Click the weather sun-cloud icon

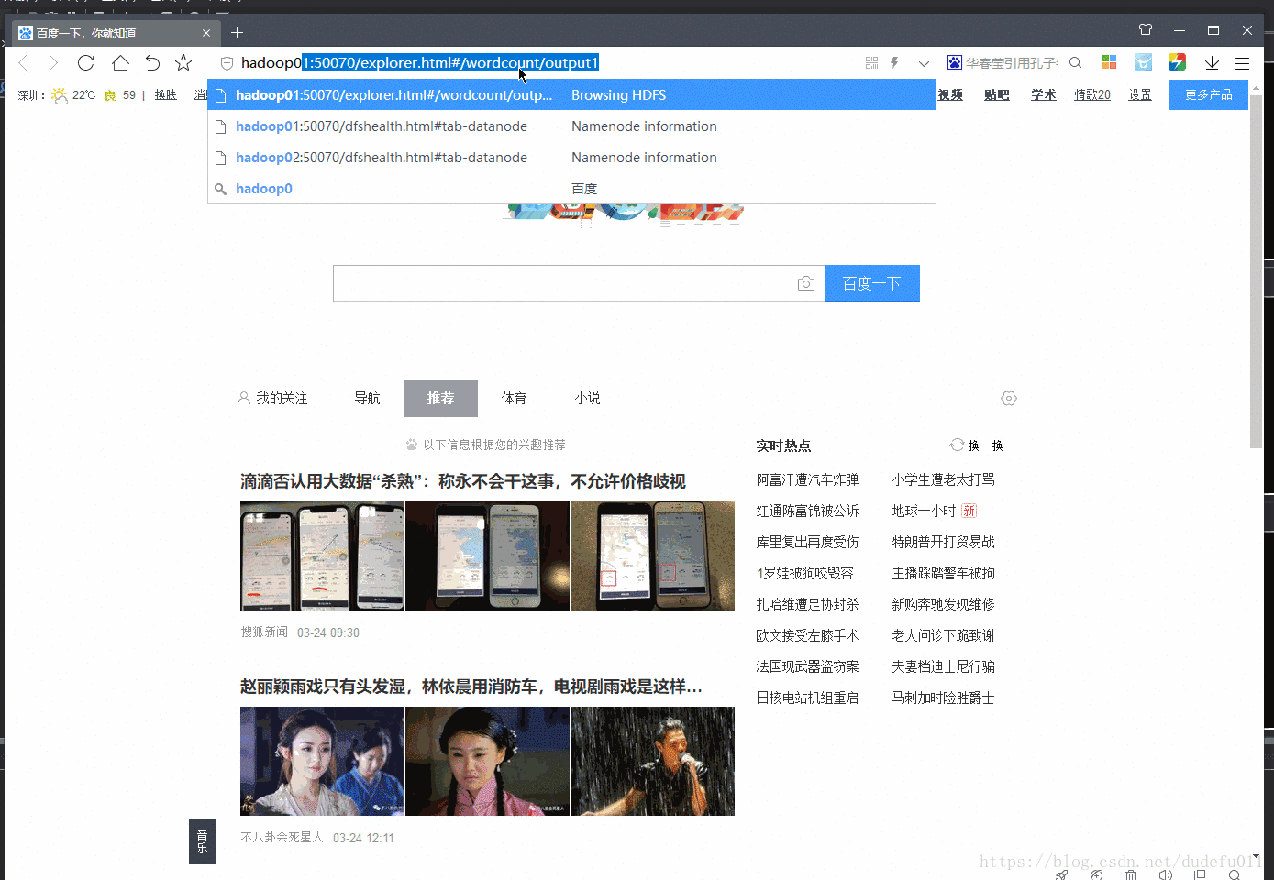pos(60,95)
